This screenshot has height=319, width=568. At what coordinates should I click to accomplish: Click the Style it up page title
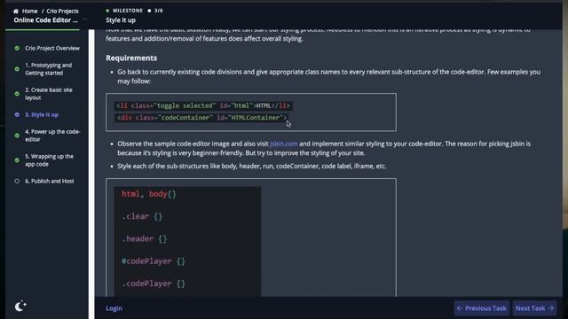pos(121,20)
